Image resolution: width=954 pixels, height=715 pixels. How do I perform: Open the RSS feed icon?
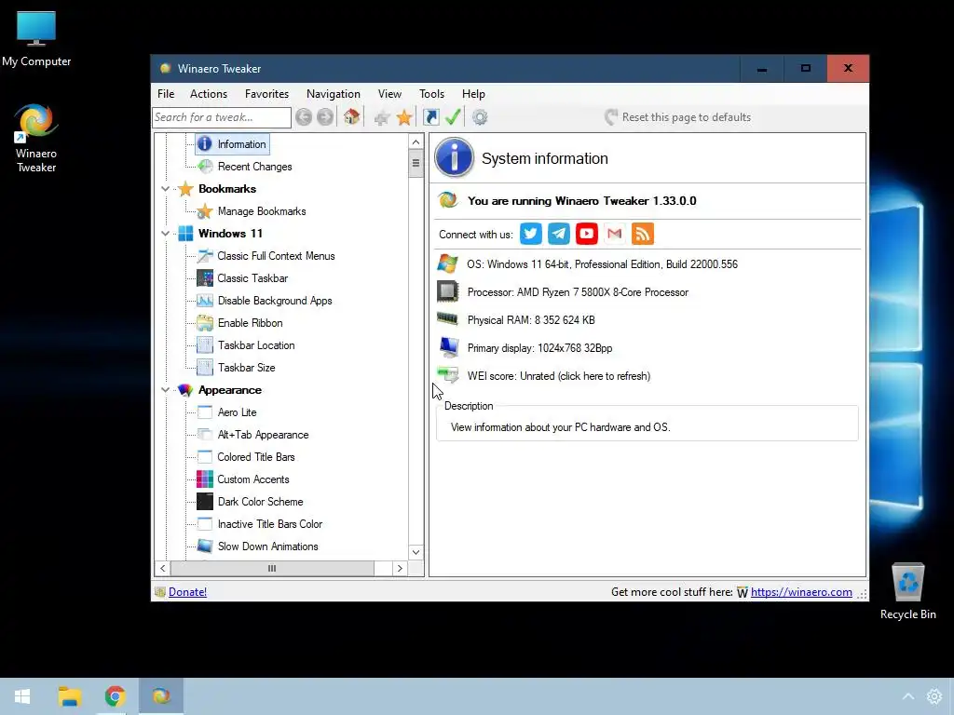[643, 234]
